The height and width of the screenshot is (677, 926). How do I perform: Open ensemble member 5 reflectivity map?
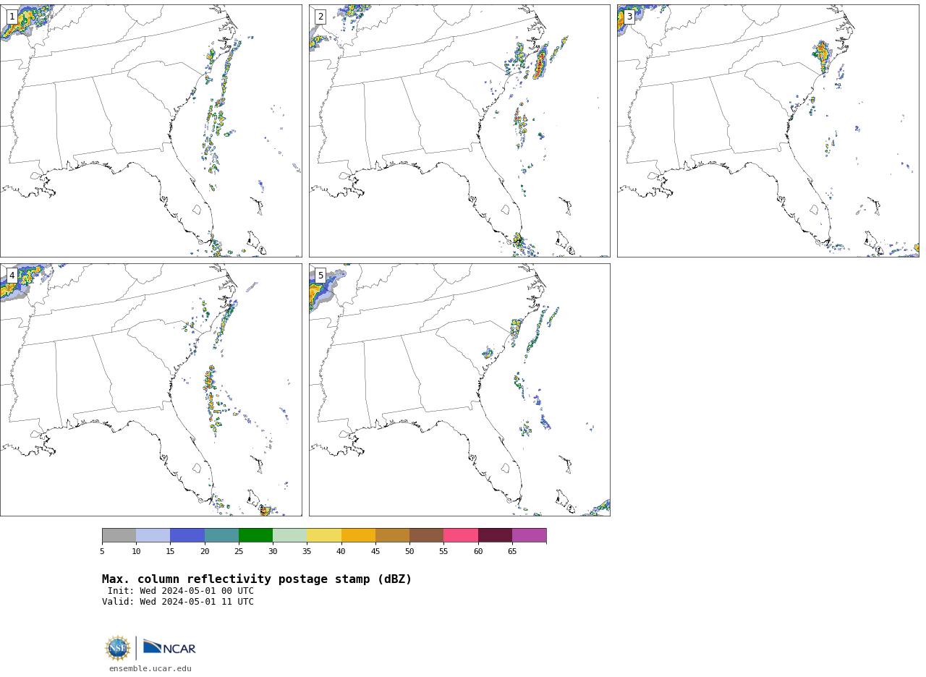[x=459, y=390]
